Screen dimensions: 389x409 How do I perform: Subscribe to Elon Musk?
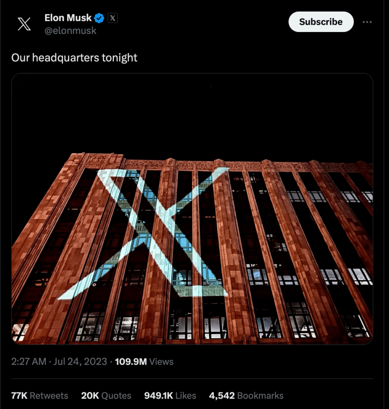(x=321, y=22)
